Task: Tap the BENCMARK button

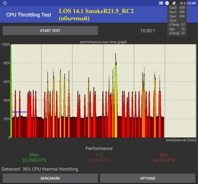Action: (50, 178)
